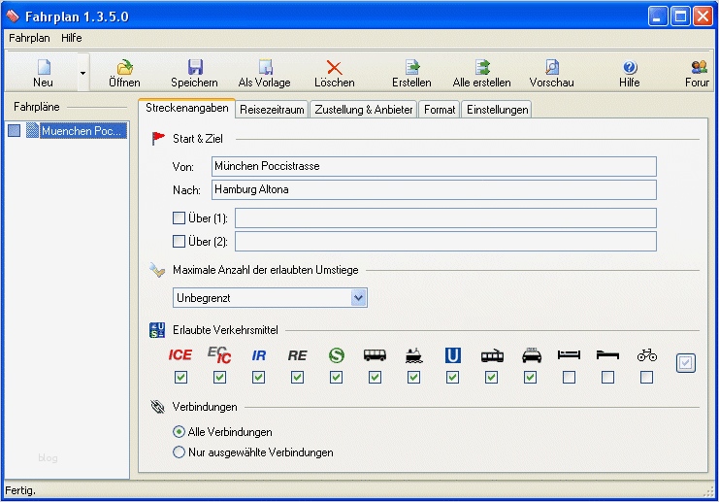Click the IR train icon

pyautogui.click(x=259, y=355)
